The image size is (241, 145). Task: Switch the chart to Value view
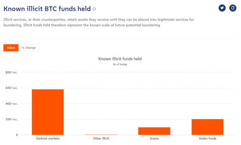click(11, 48)
